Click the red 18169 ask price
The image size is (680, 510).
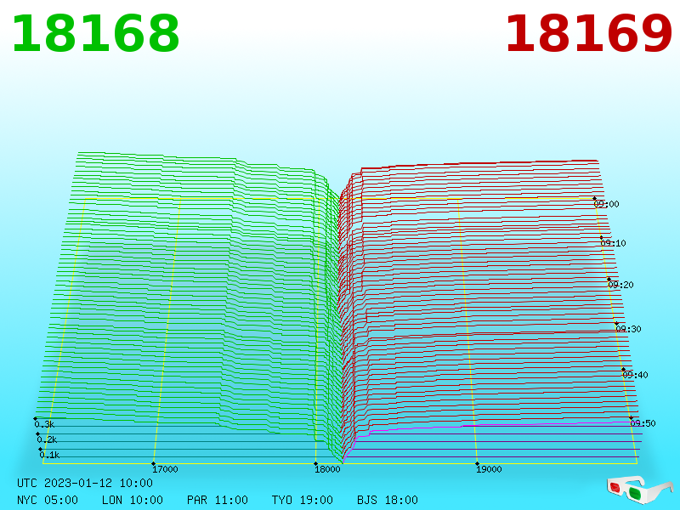click(588, 34)
